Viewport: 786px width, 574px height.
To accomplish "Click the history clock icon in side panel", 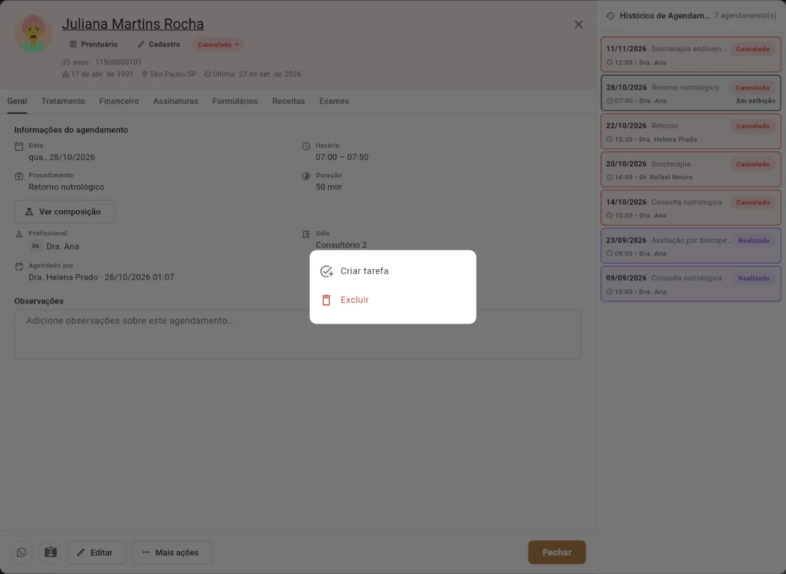I will tap(610, 16).
